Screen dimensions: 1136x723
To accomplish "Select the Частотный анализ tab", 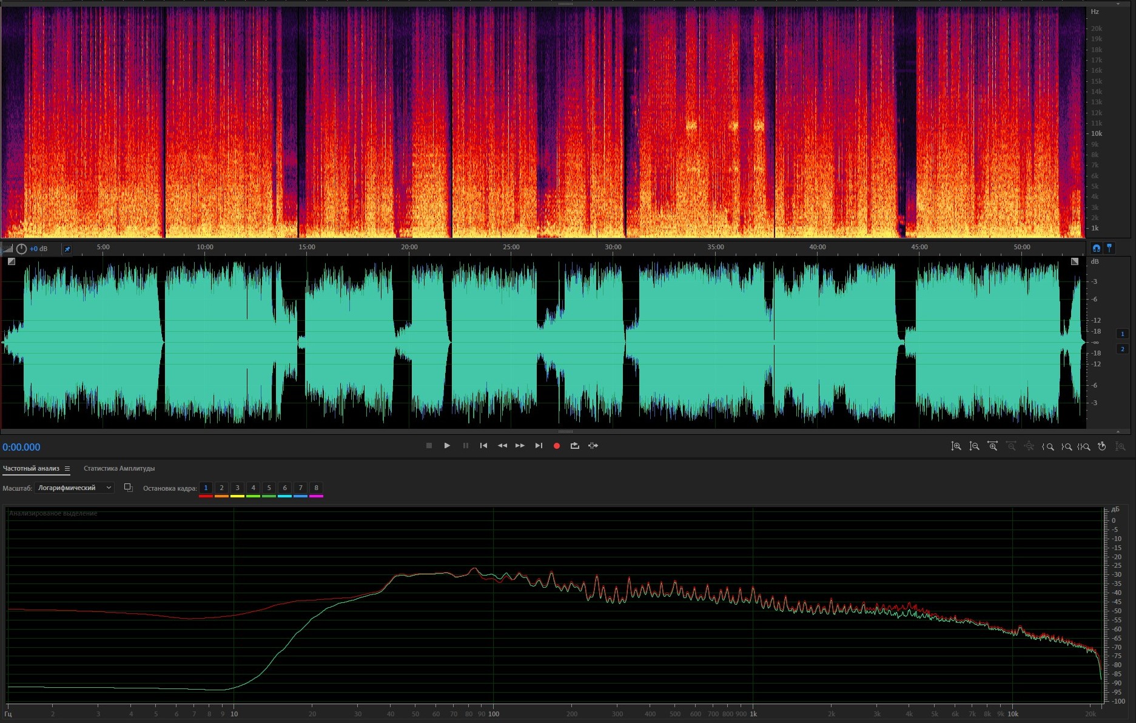I will coord(31,468).
